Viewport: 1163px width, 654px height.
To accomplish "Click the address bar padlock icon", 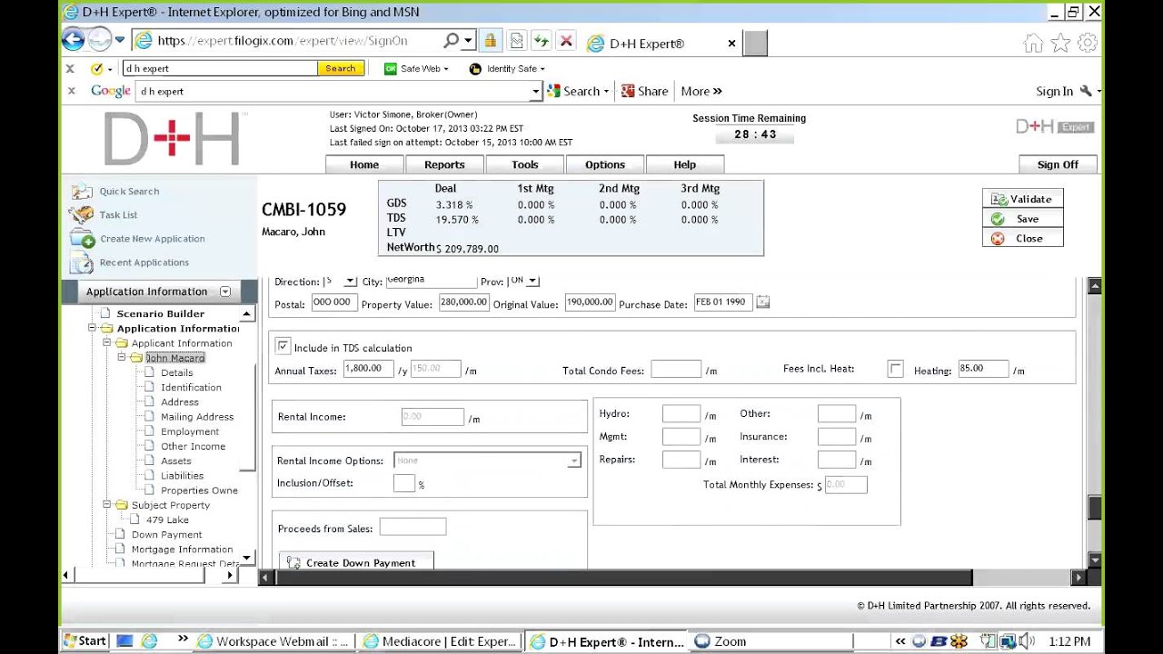I will 490,41.
